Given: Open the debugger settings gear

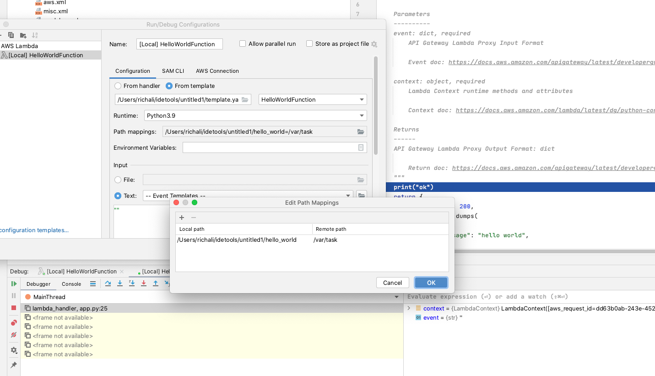Looking at the screenshot, I should (13, 350).
